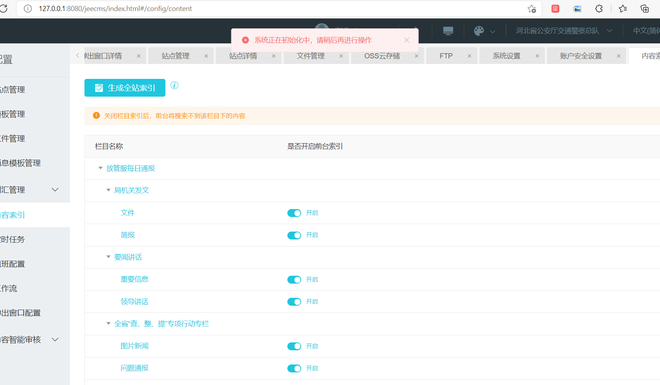Collapse the 要闻讲话 tree node arrow
This screenshot has width=660, height=385.
(108, 257)
